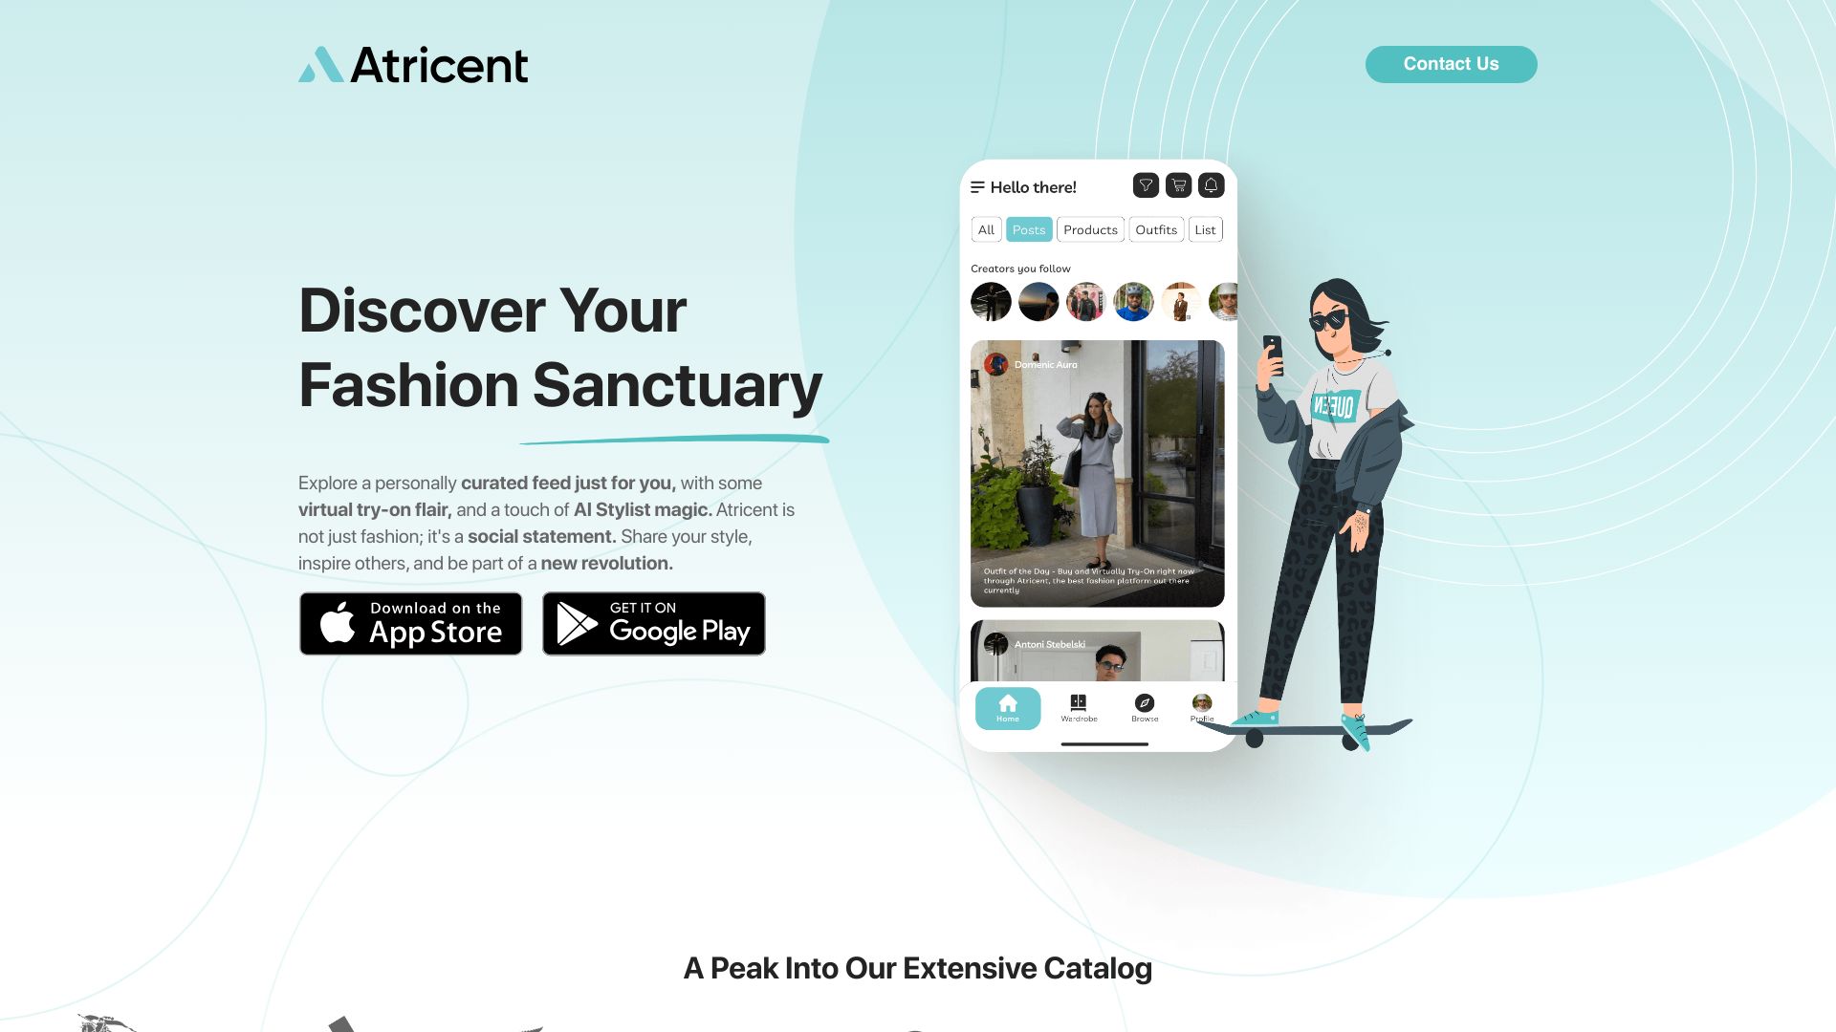Expand the Outfits dropdown filter
This screenshot has width=1836, height=1032.
[x=1155, y=229]
